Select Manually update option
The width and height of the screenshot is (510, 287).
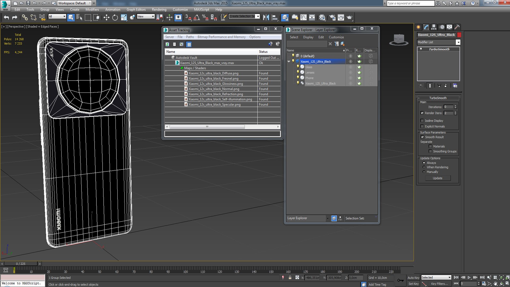pos(424,172)
